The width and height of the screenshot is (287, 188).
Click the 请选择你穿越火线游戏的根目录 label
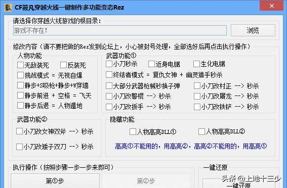(57, 21)
